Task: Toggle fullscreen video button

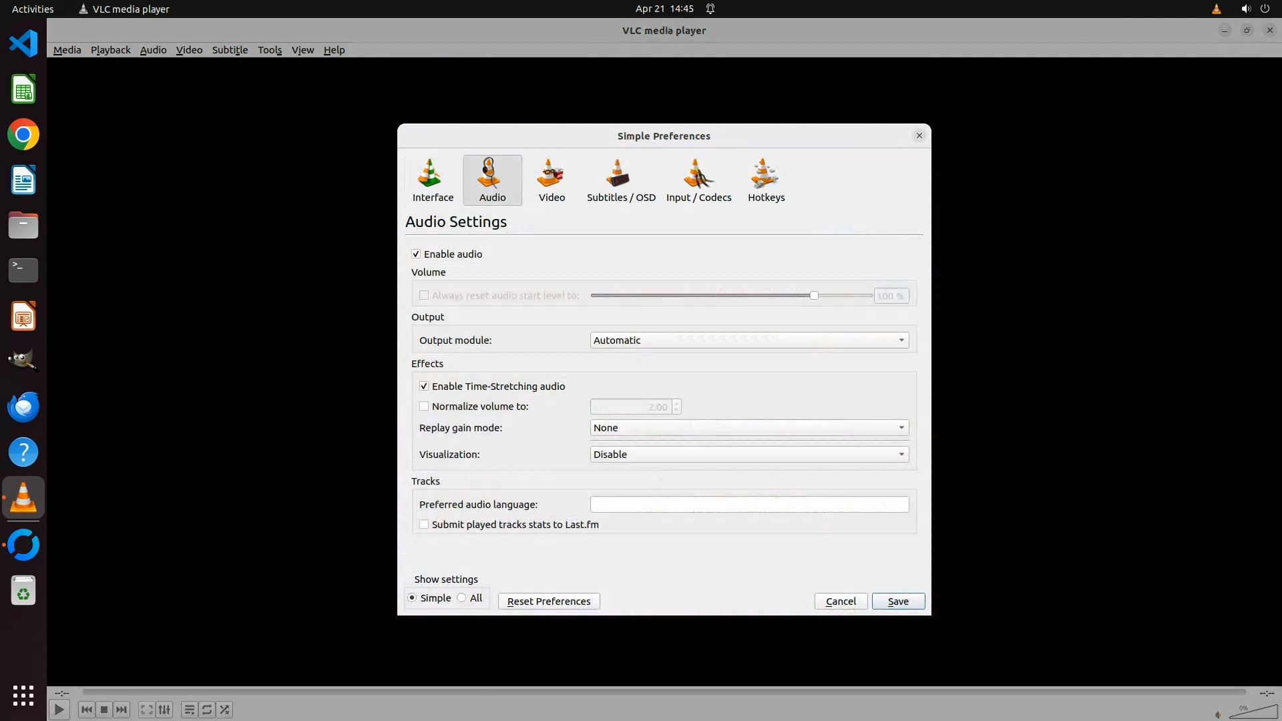Action: (x=146, y=710)
